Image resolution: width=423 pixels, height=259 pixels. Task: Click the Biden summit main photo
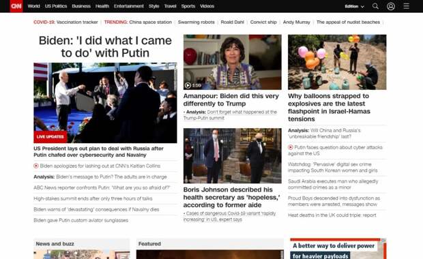(105, 103)
